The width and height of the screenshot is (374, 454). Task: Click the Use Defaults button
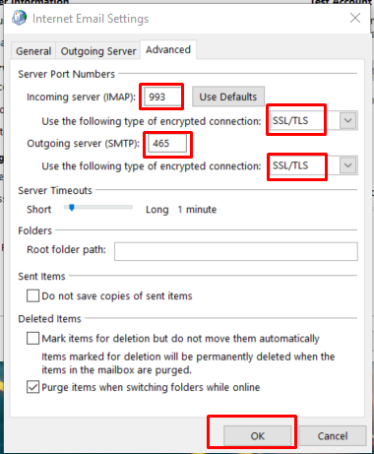228,97
